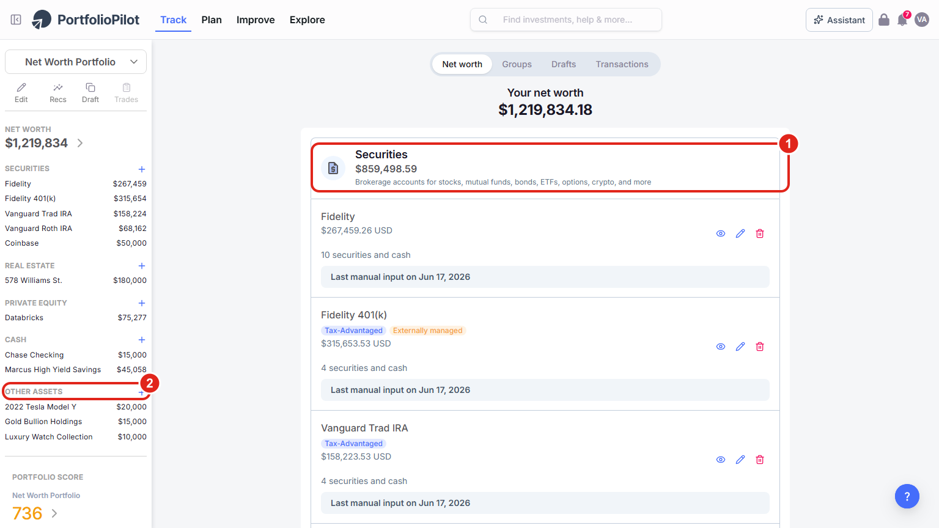Click the Draft icon in sidebar
This screenshot has height=528, width=939.
pyautogui.click(x=90, y=93)
